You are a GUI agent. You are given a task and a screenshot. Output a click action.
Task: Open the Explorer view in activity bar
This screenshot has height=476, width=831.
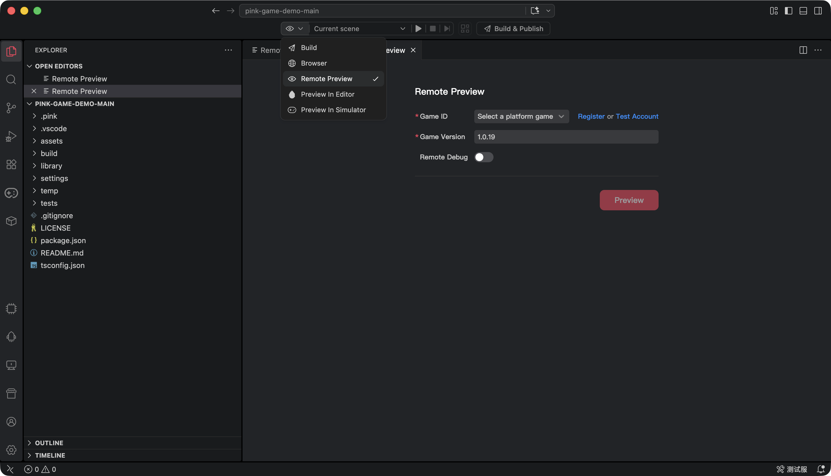tap(11, 51)
